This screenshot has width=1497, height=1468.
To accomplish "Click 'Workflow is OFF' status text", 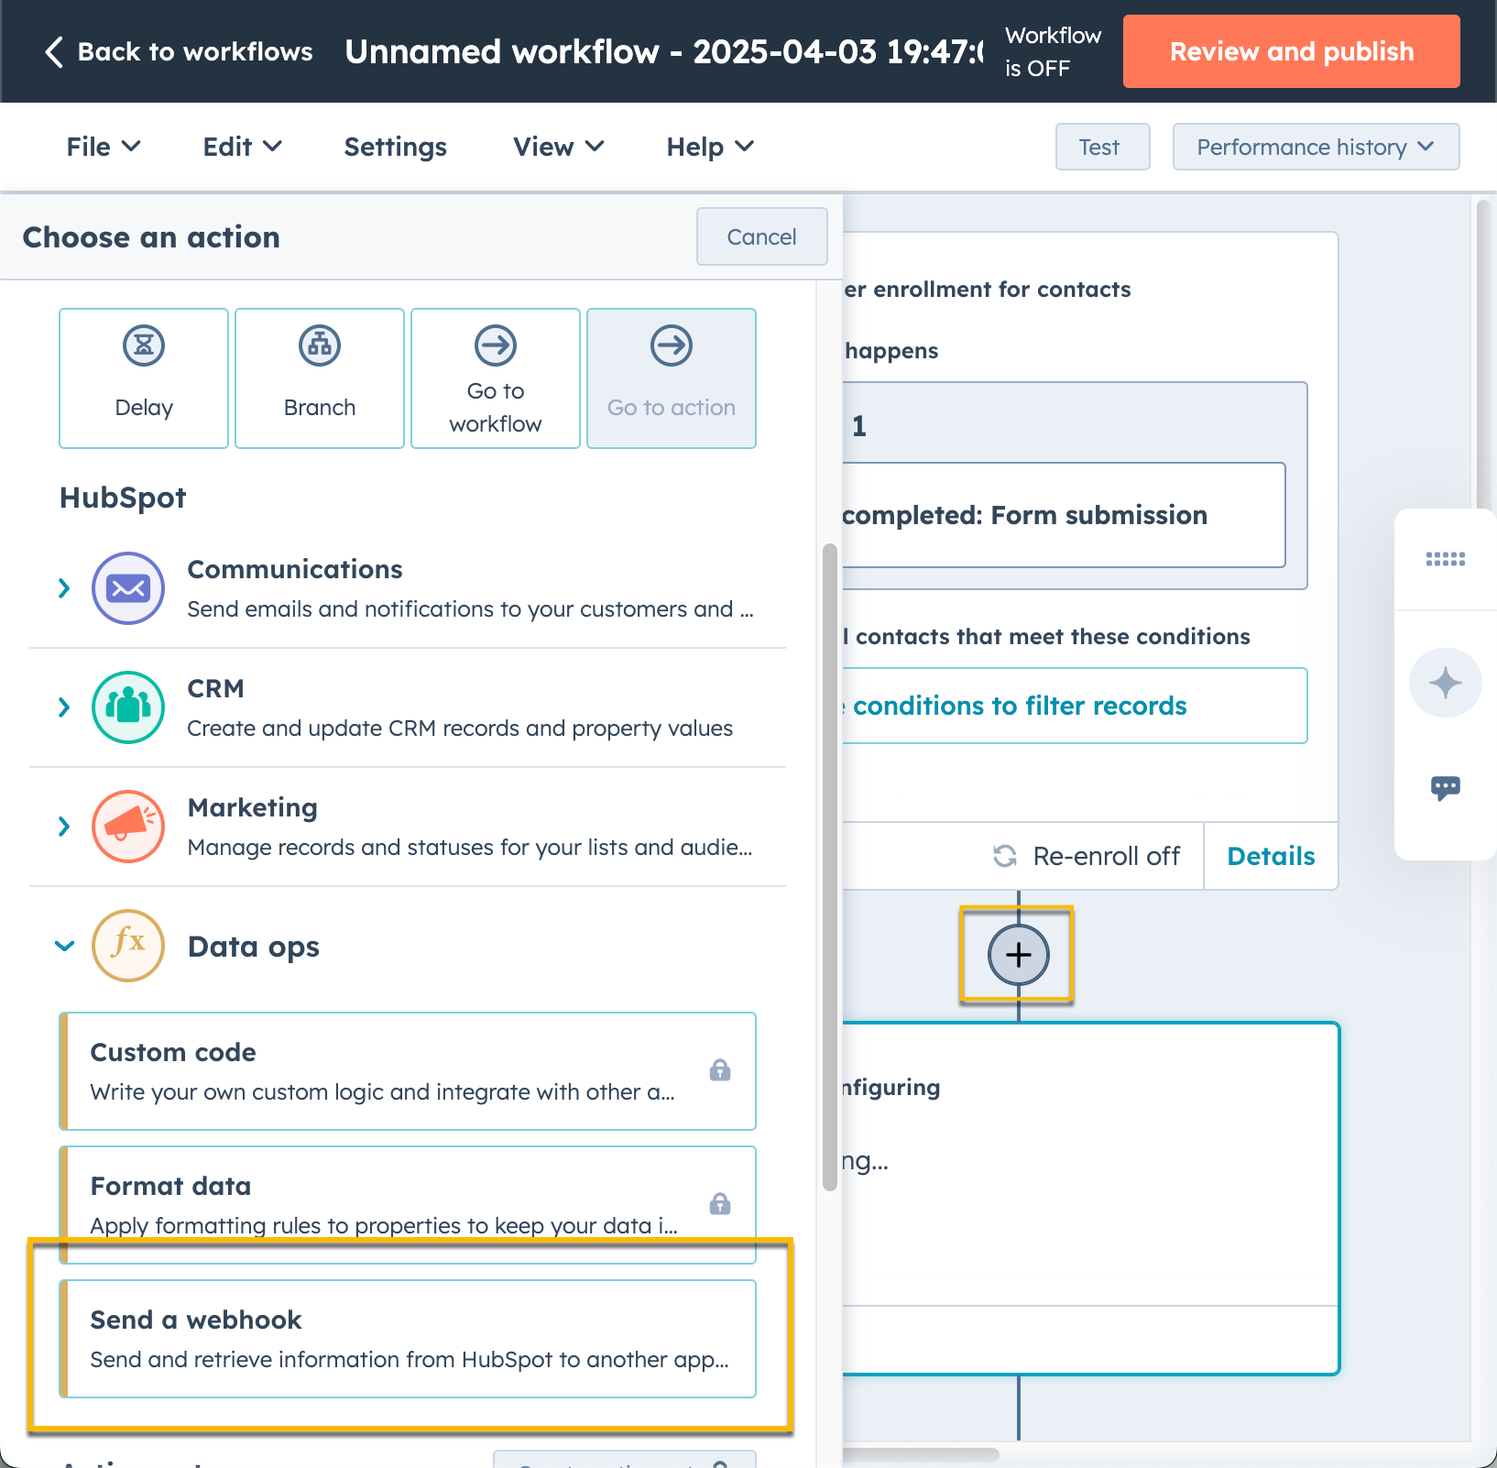I will tap(1054, 51).
